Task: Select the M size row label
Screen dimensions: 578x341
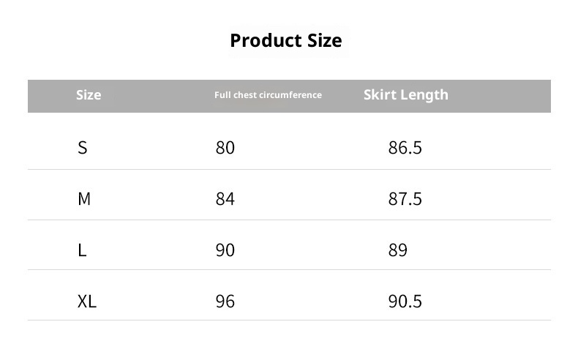Action: (x=84, y=199)
